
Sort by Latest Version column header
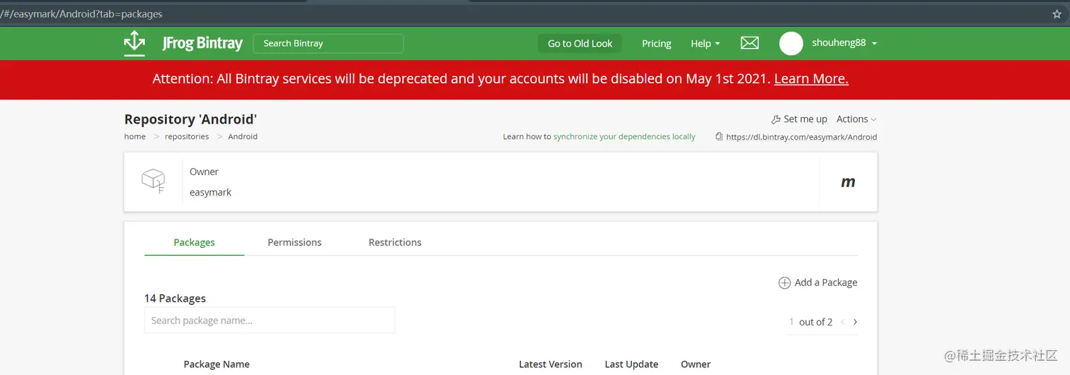[551, 364]
